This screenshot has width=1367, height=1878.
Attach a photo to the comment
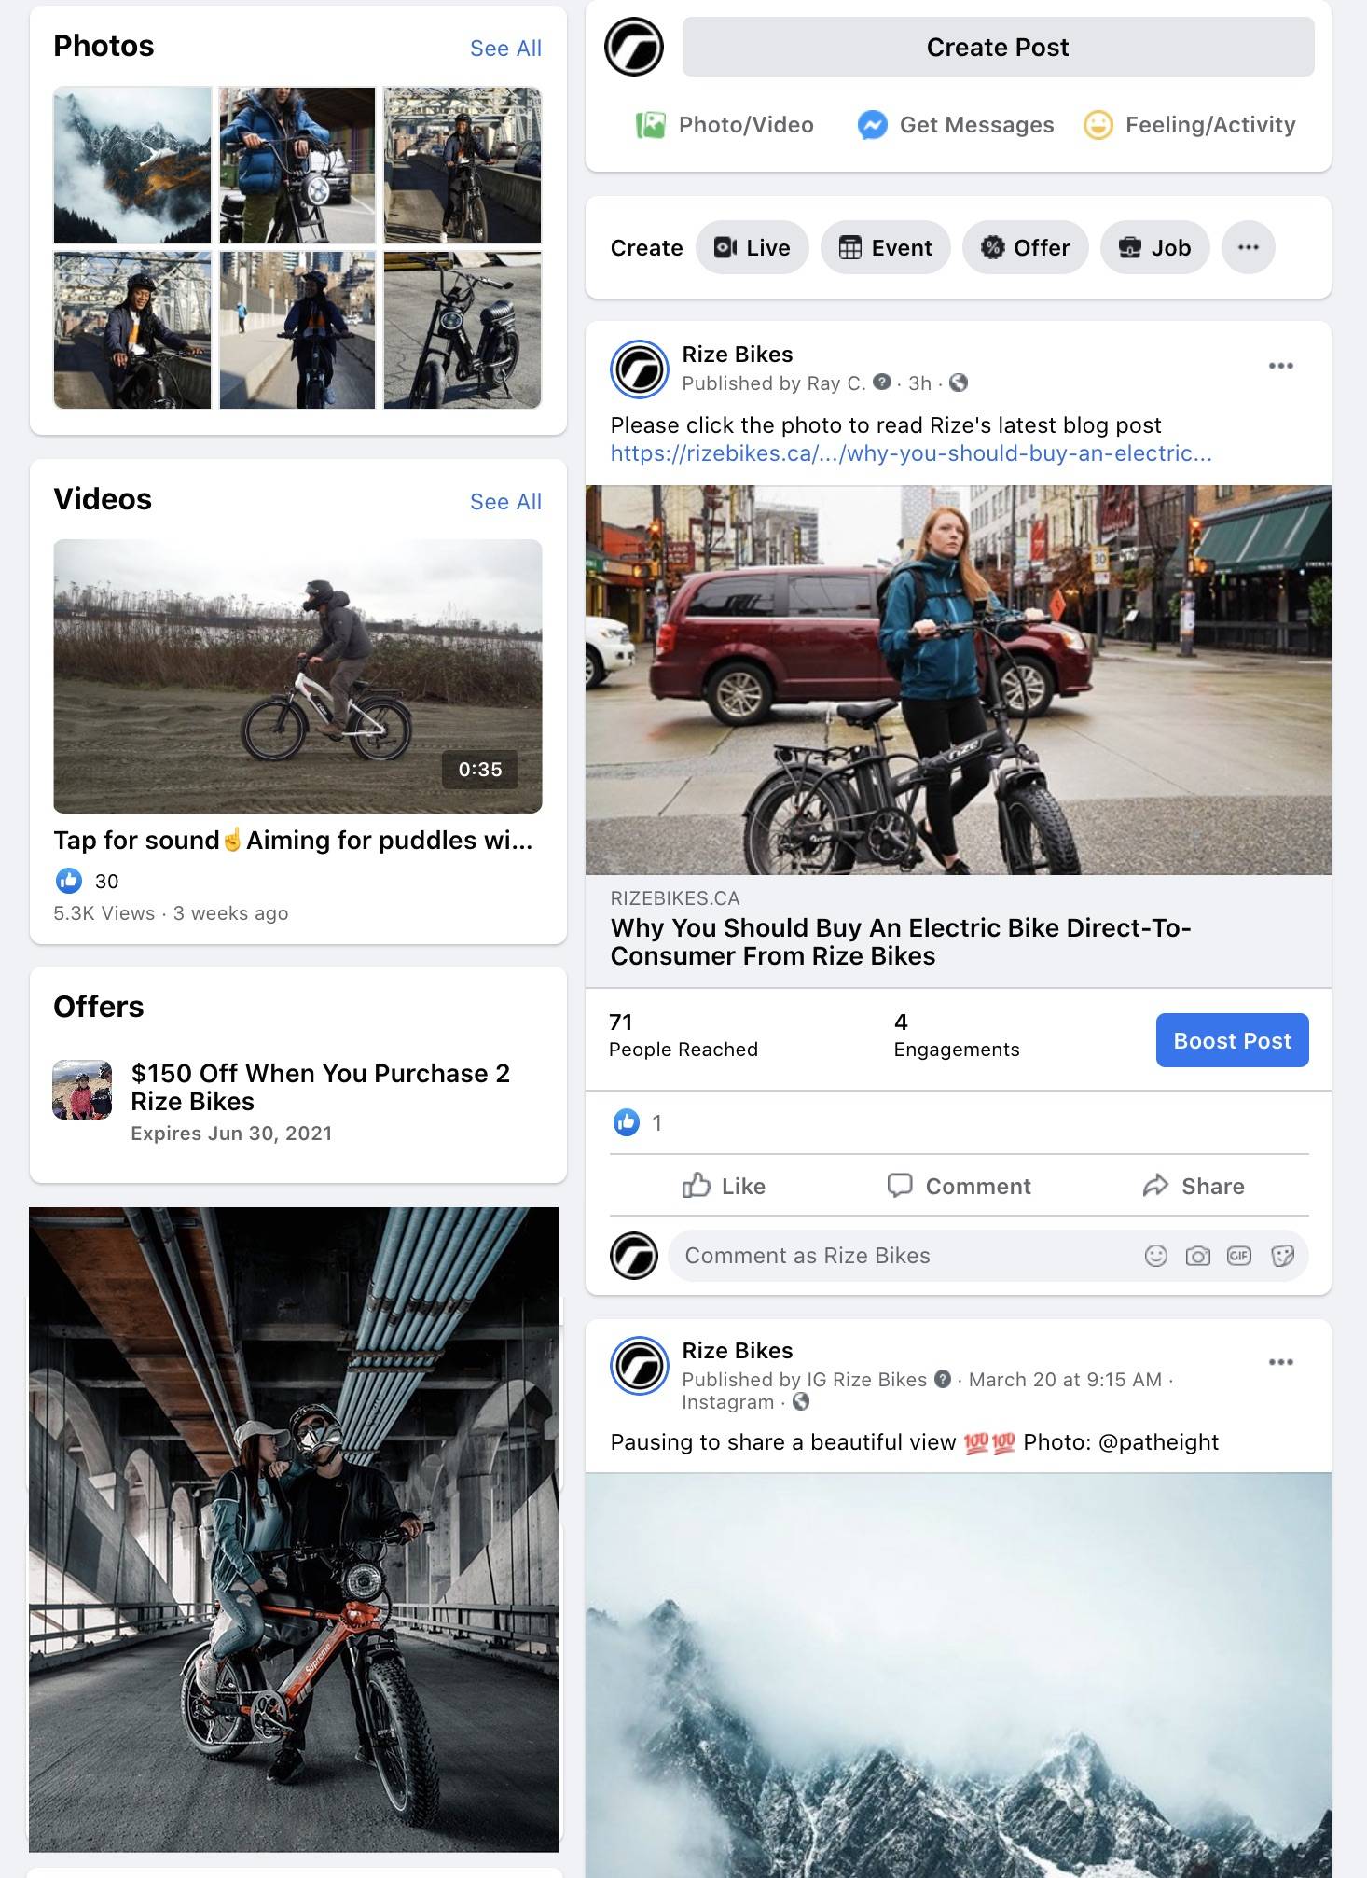click(1198, 1256)
